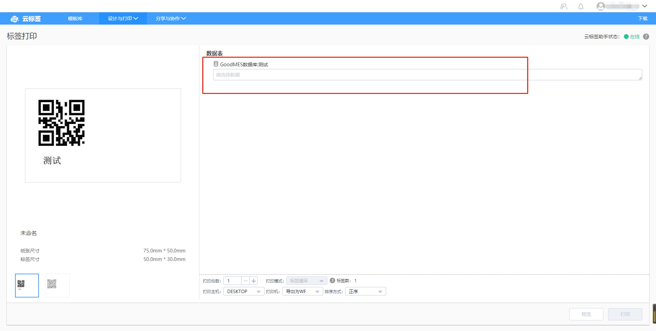Open the 打印机 导出为WF dropdown
This screenshot has height=331, width=656.
(x=302, y=291)
